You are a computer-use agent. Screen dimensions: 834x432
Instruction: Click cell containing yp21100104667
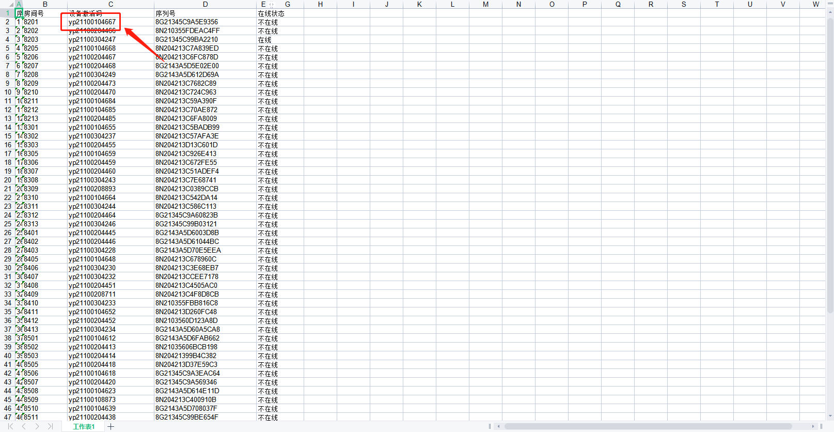point(92,22)
